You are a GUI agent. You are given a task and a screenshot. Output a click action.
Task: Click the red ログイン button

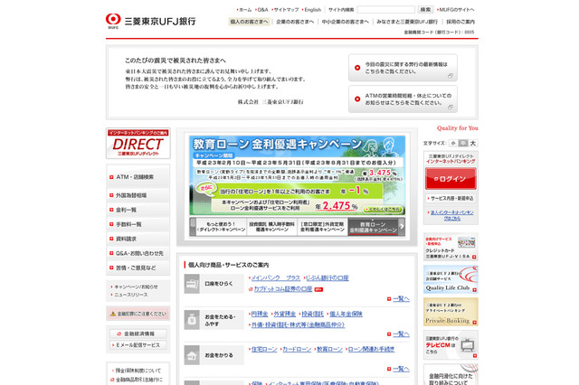(x=451, y=178)
